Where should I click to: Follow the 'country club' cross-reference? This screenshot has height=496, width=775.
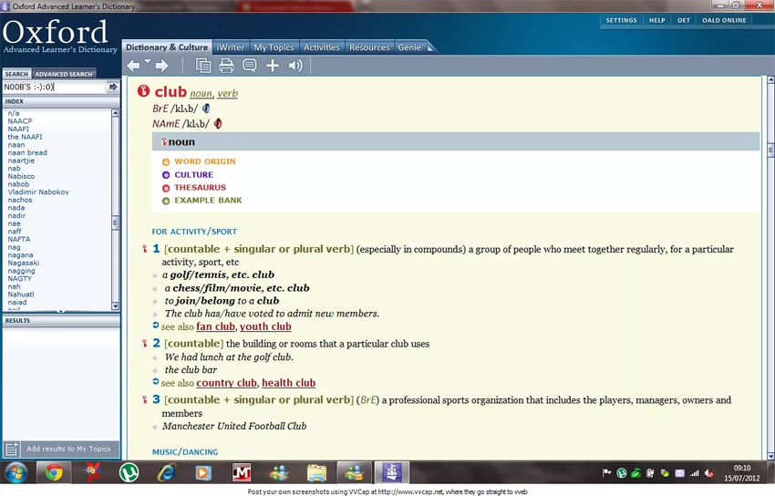(x=226, y=383)
